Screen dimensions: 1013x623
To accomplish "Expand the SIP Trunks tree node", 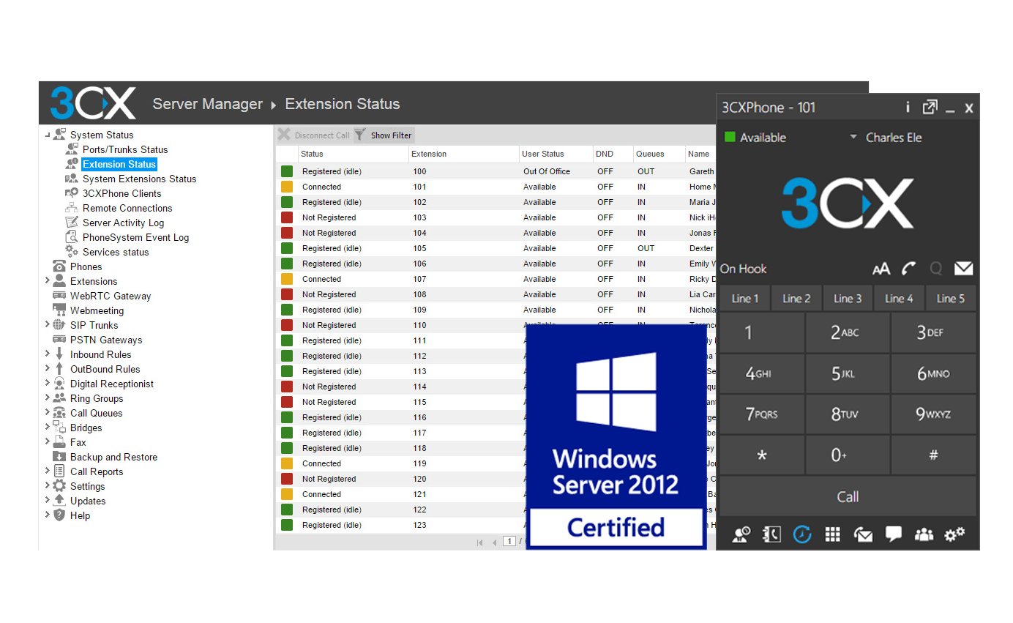I will [x=48, y=325].
